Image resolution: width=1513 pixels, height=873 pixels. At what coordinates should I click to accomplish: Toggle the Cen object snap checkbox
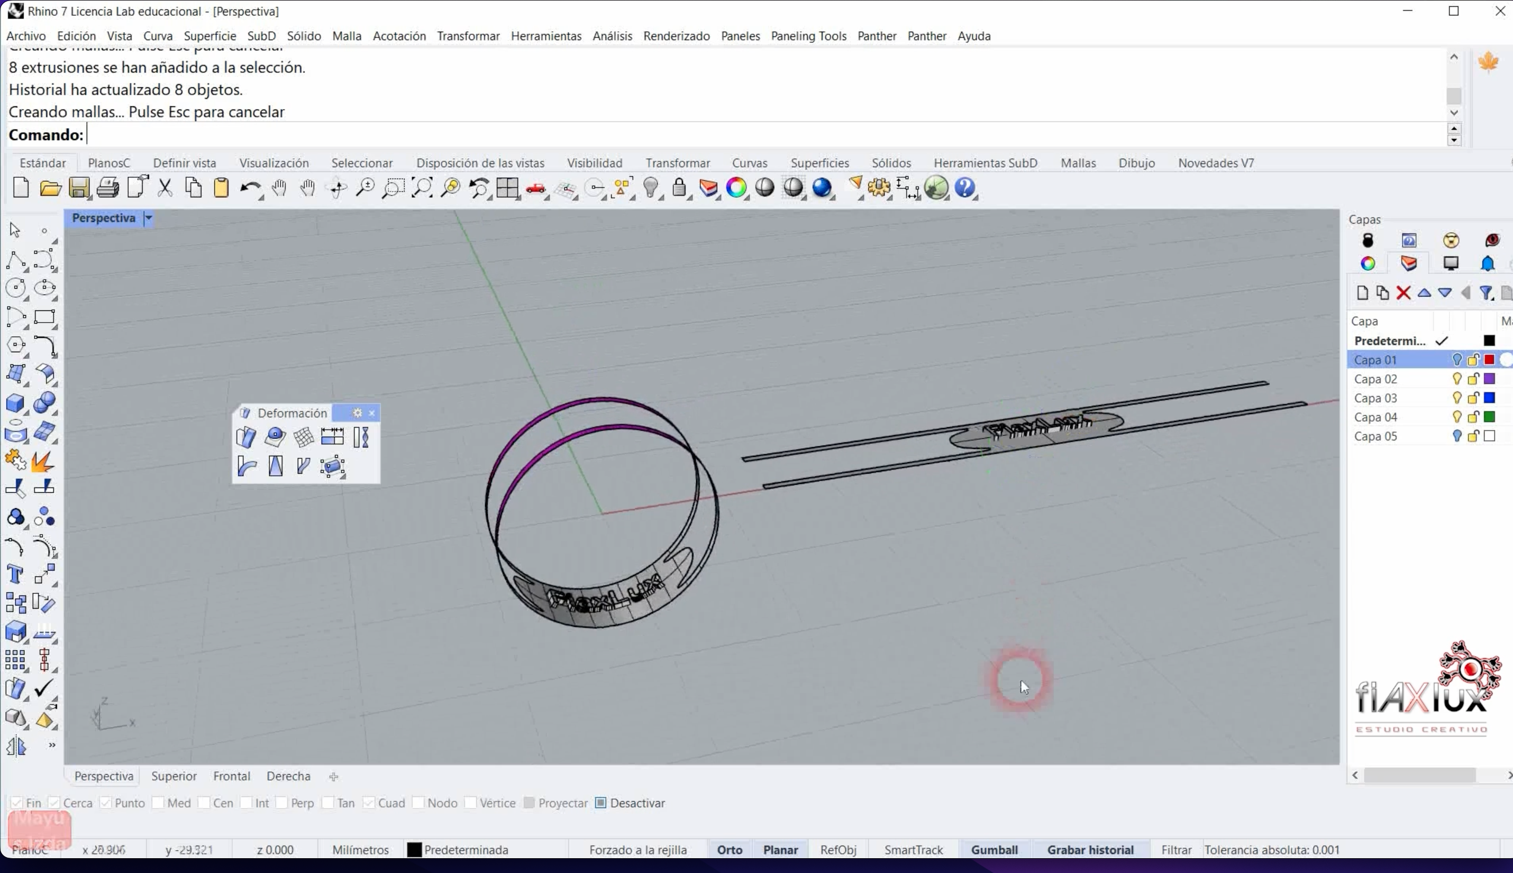[204, 803]
